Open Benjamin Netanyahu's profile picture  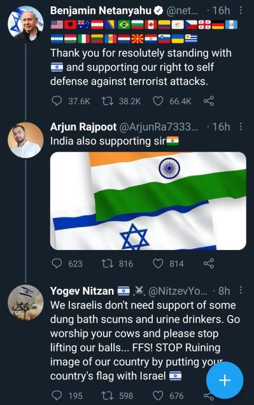coord(25,24)
